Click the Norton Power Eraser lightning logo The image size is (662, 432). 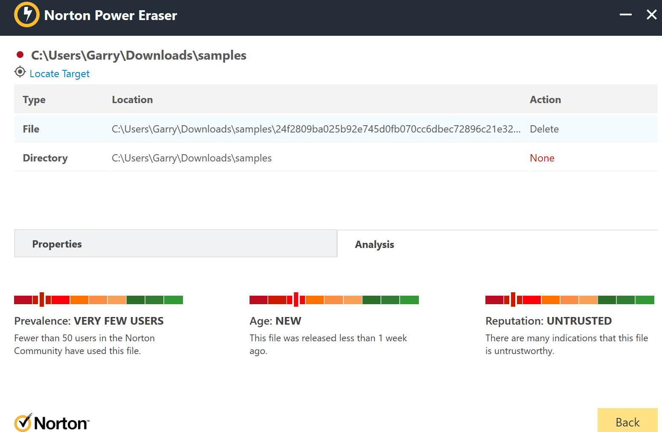point(26,15)
